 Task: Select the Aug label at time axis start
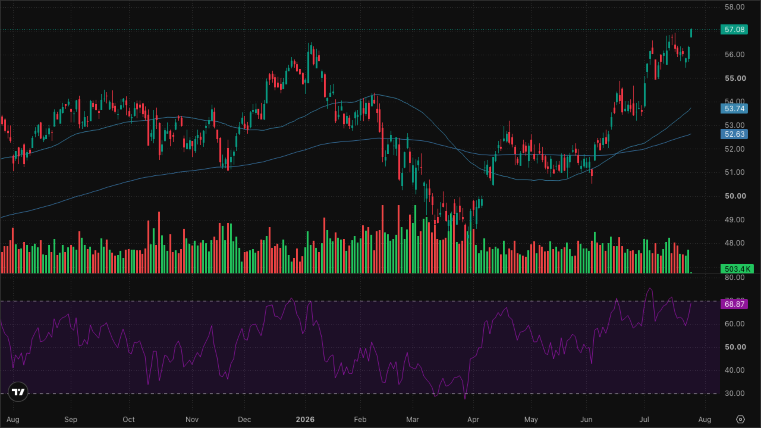13,419
